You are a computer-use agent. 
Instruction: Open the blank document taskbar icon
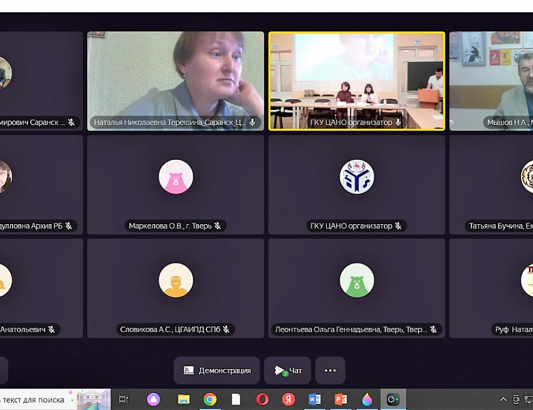pyautogui.click(x=236, y=400)
